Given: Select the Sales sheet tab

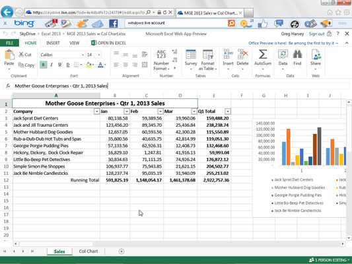Looking at the screenshot, I should tap(59, 251).
